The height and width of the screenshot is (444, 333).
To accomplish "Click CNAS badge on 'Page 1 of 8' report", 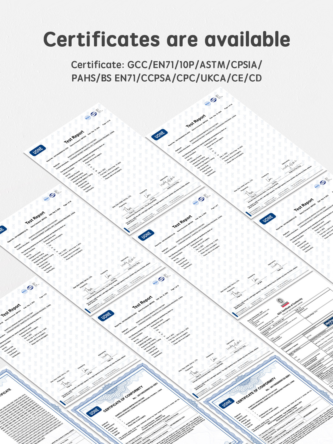I will click(30, 287).
